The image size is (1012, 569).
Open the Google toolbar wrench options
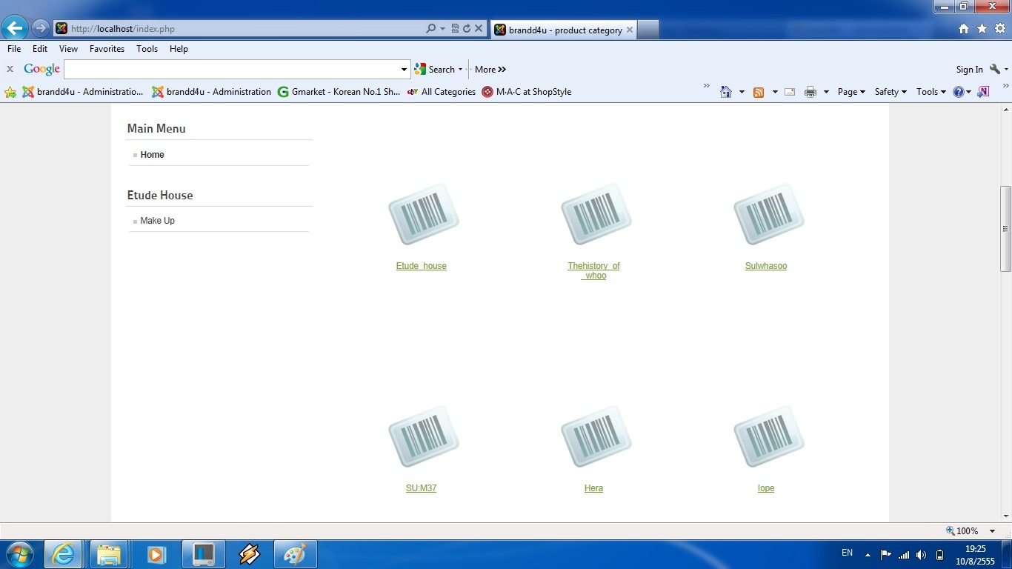point(995,69)
